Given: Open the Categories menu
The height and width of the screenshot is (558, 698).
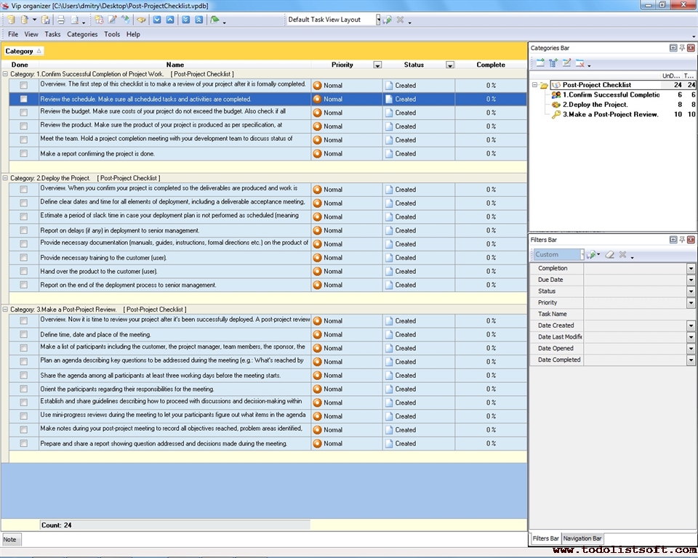Looking at the screenshot, I should point(82,34).
